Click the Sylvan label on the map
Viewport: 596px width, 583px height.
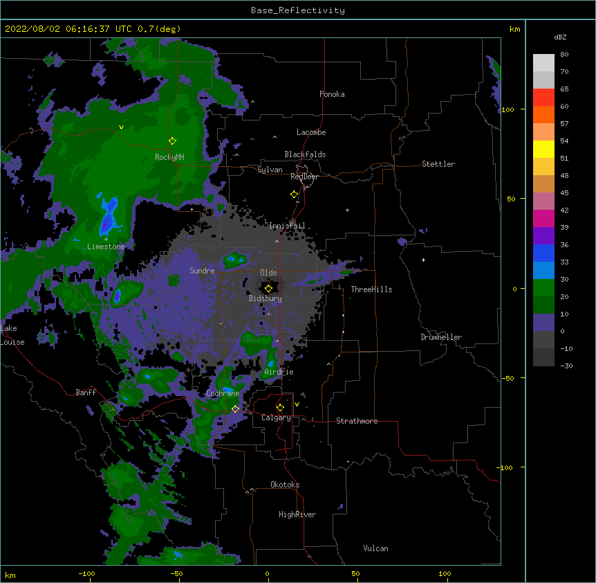[270, 170]
